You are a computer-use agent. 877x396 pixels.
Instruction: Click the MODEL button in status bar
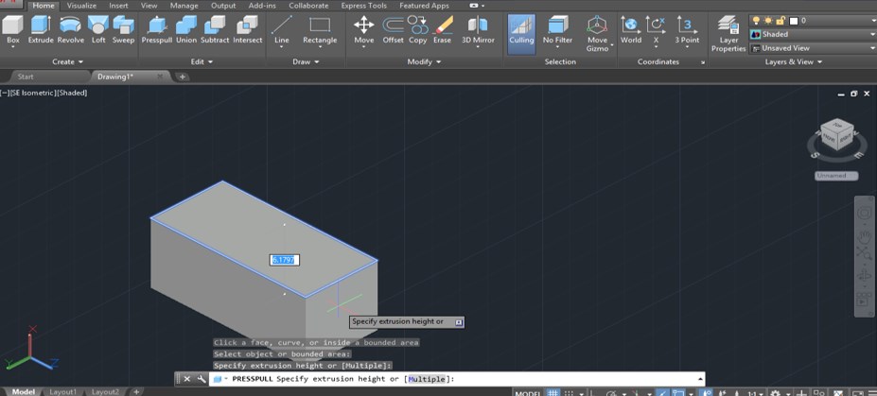coord(529,391)
